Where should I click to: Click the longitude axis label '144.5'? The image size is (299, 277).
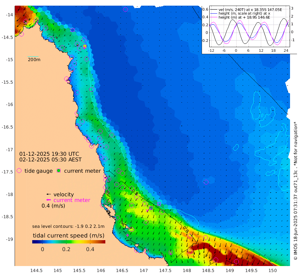36,270
